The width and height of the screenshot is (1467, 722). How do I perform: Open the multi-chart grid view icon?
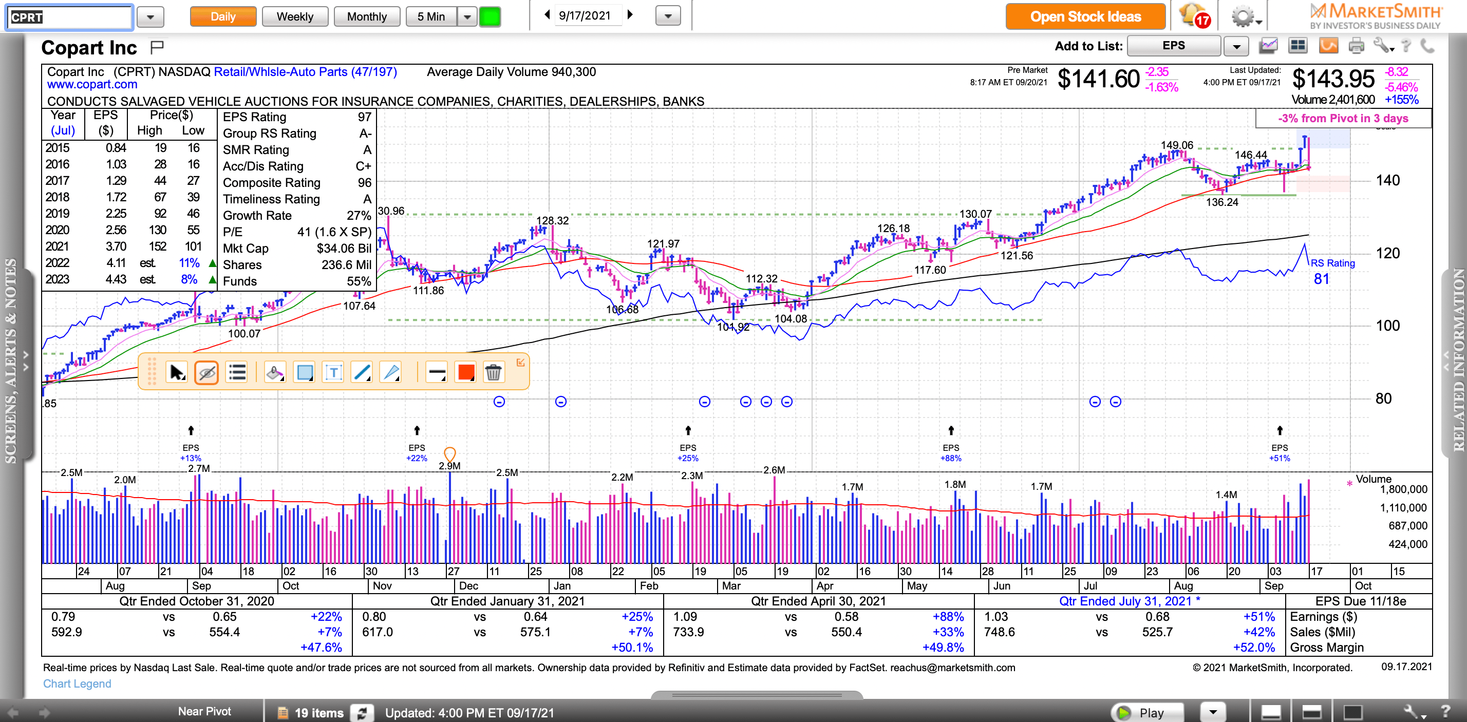coord(1298,46)
